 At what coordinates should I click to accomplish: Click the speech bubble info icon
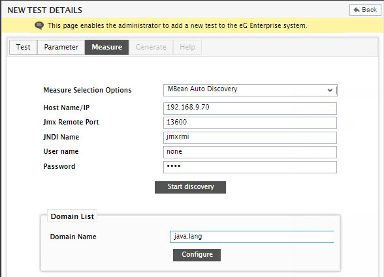point(39,25)
